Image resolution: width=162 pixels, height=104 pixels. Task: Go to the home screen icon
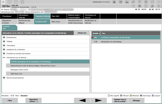click(x=114, y=2)
